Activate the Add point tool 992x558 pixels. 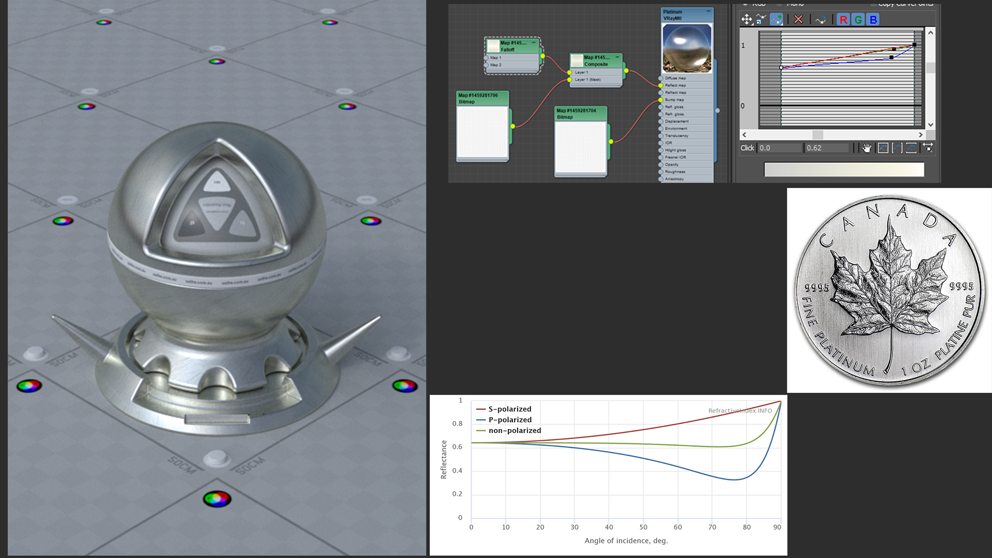tap(777, 20)
